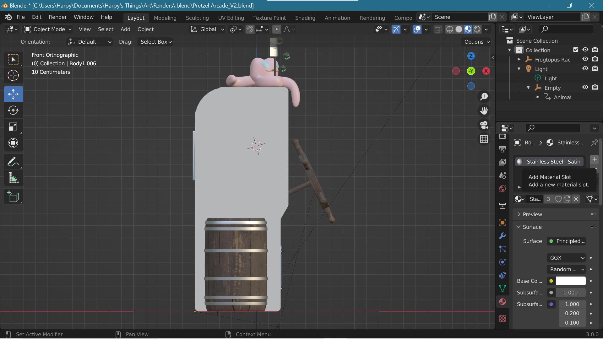The width and height of the screenshot is (603, 339).
Task: Open Physics properties tab
Action: pos(503,262)
